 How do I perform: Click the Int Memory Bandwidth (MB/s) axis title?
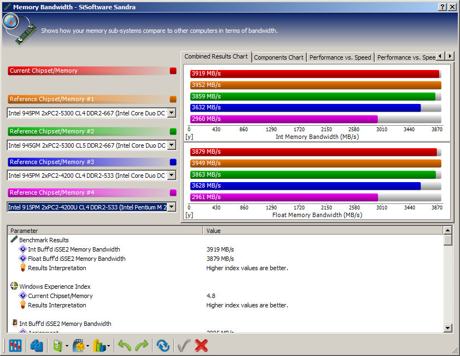(317, 137)
